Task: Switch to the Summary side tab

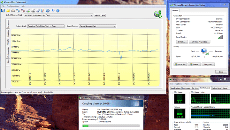Action: [8, 24]
